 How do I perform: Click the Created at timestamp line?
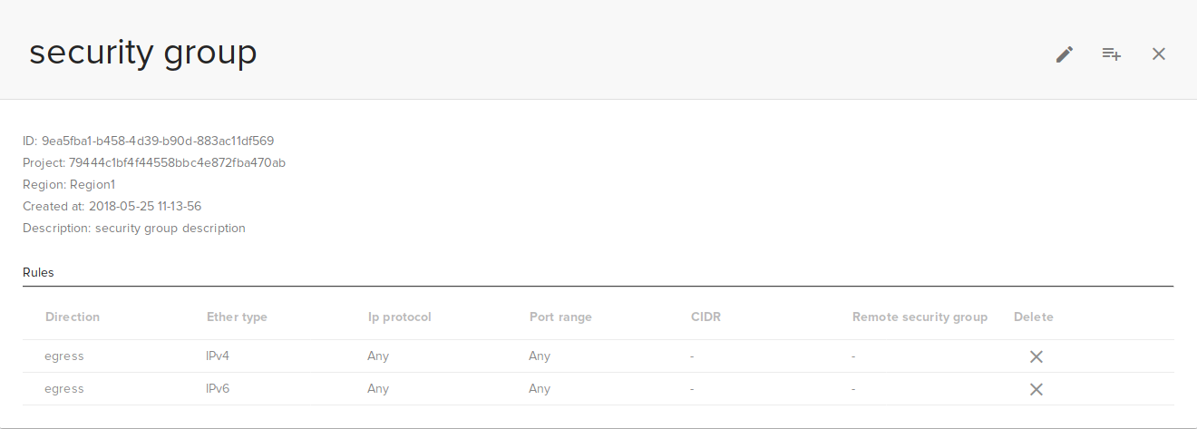tap(112, 206)
